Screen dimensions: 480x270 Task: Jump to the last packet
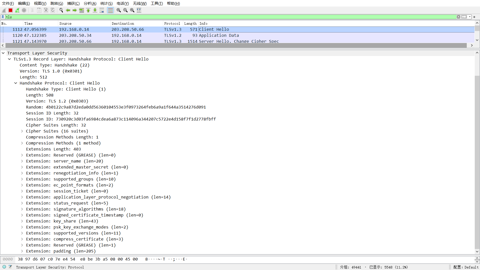click(95, 10)
